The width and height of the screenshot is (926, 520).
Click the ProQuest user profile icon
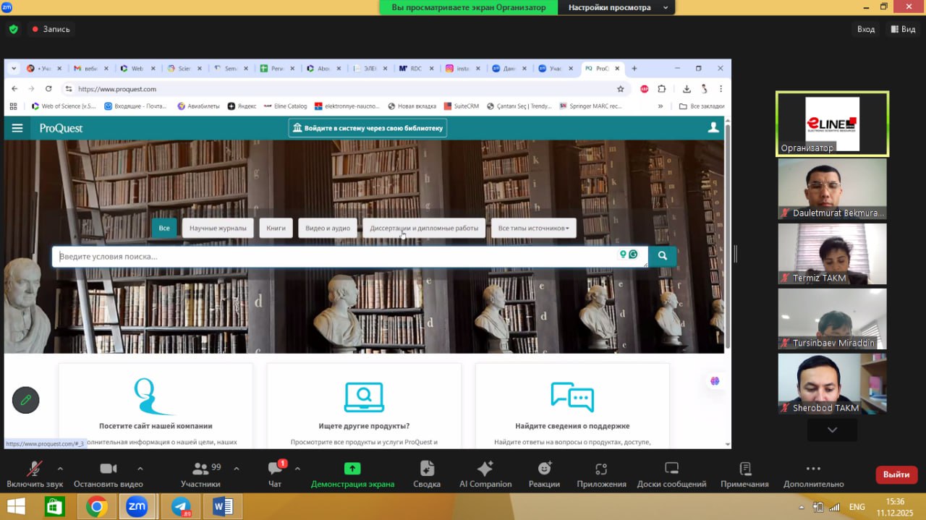[713, 128]
